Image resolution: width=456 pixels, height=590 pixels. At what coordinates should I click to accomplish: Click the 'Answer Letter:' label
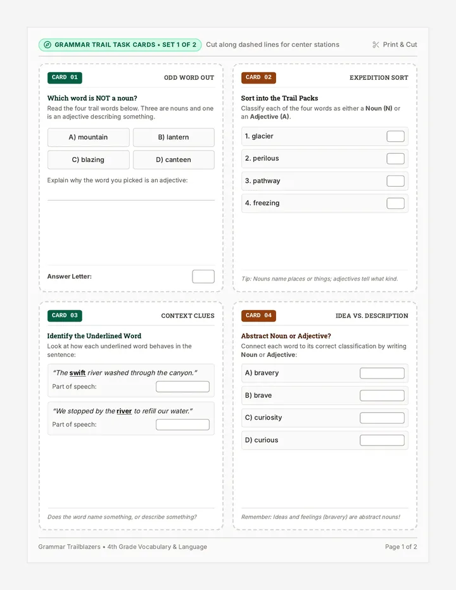(69, 277)
